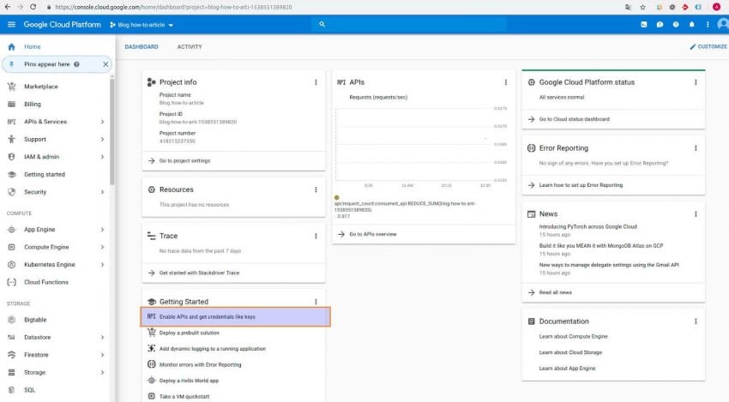
Task: Click 'Read all news'
Action: tap(555, 293)
